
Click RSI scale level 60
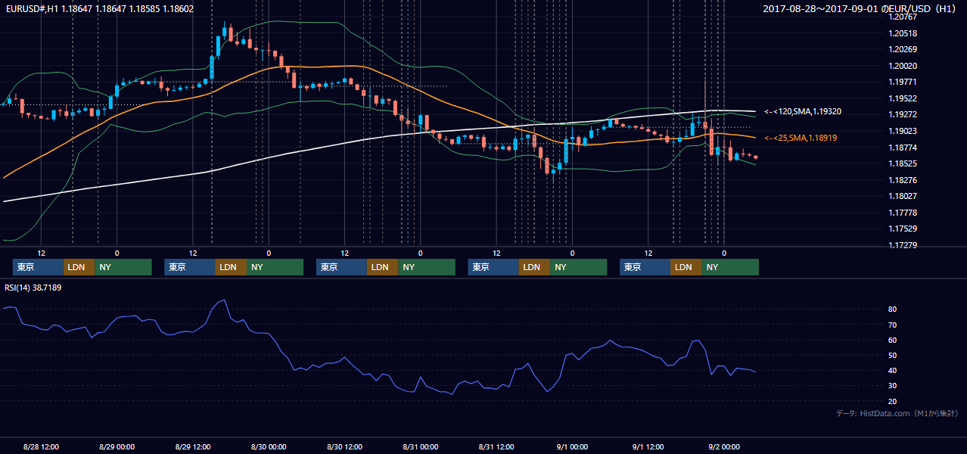click(893, 340)
